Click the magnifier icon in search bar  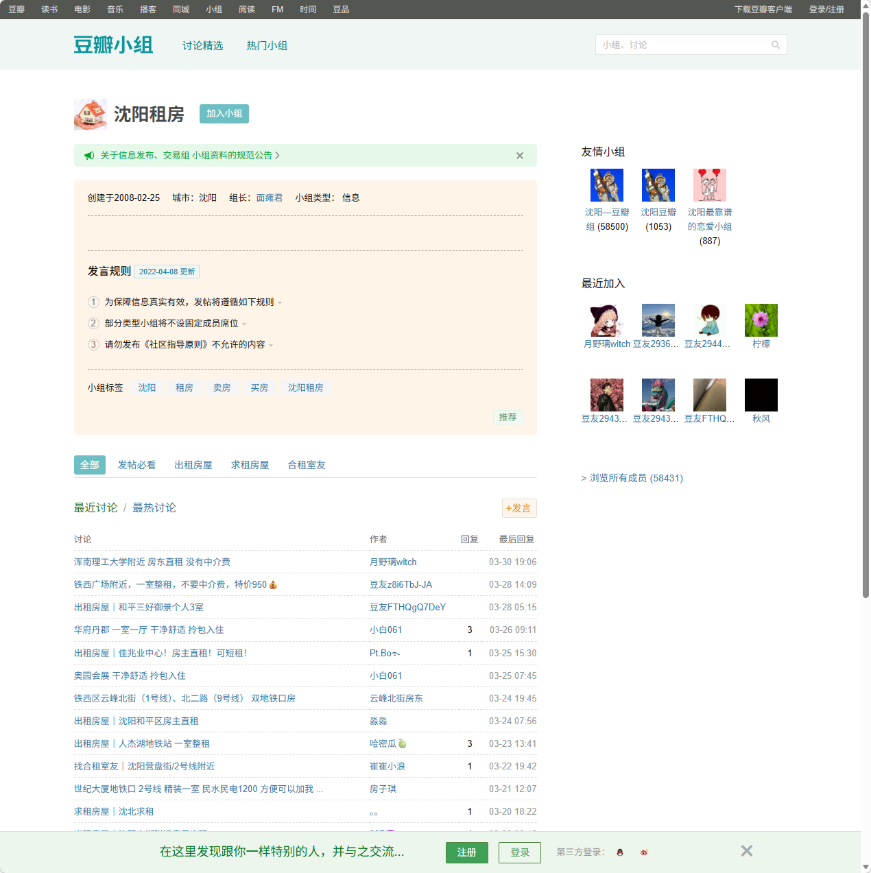click(x=776, y=44)
